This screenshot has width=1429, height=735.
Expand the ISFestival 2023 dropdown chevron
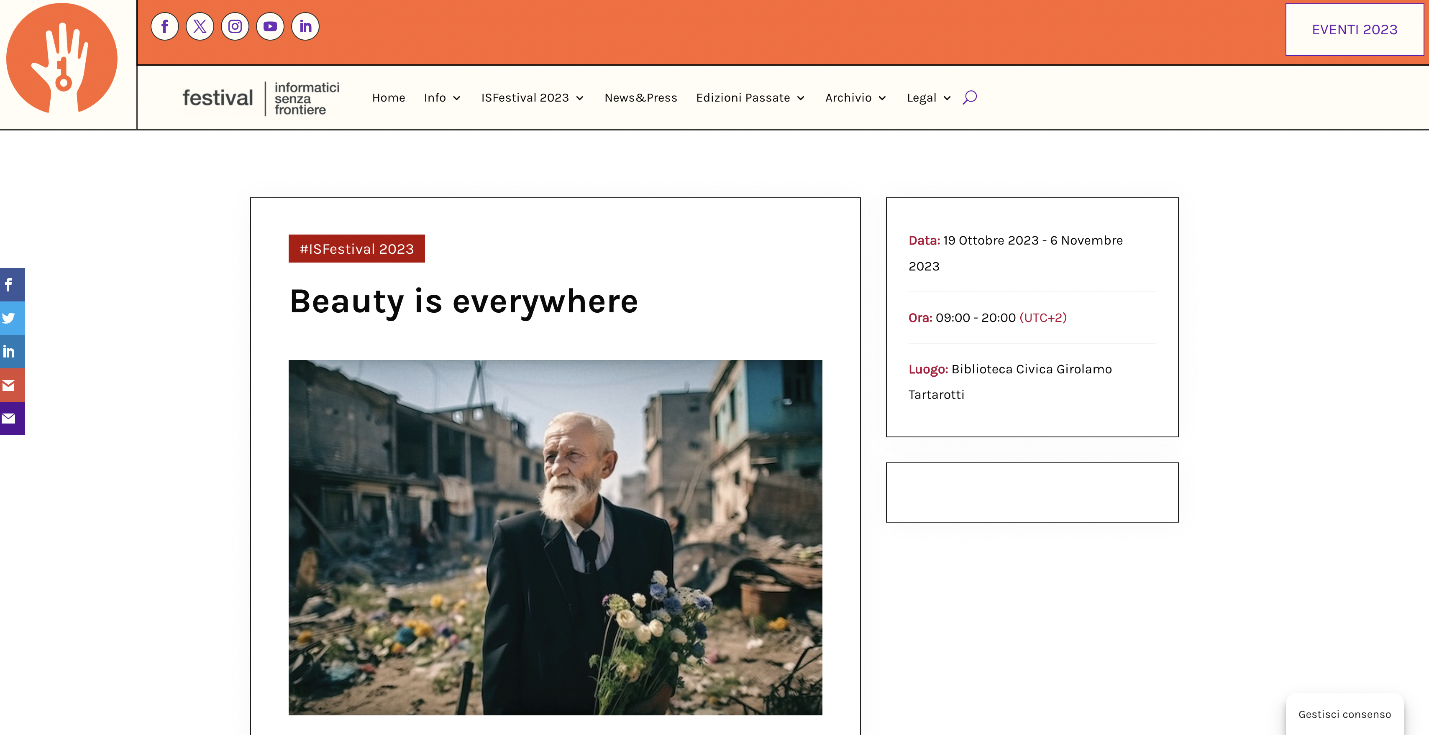[x=580, y=98]
